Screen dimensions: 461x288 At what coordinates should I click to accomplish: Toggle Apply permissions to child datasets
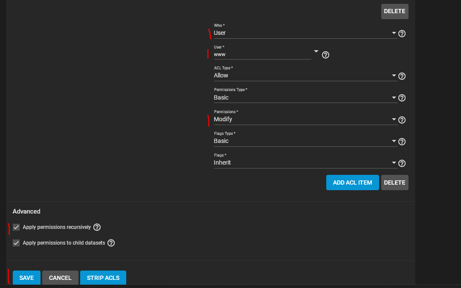16,243
